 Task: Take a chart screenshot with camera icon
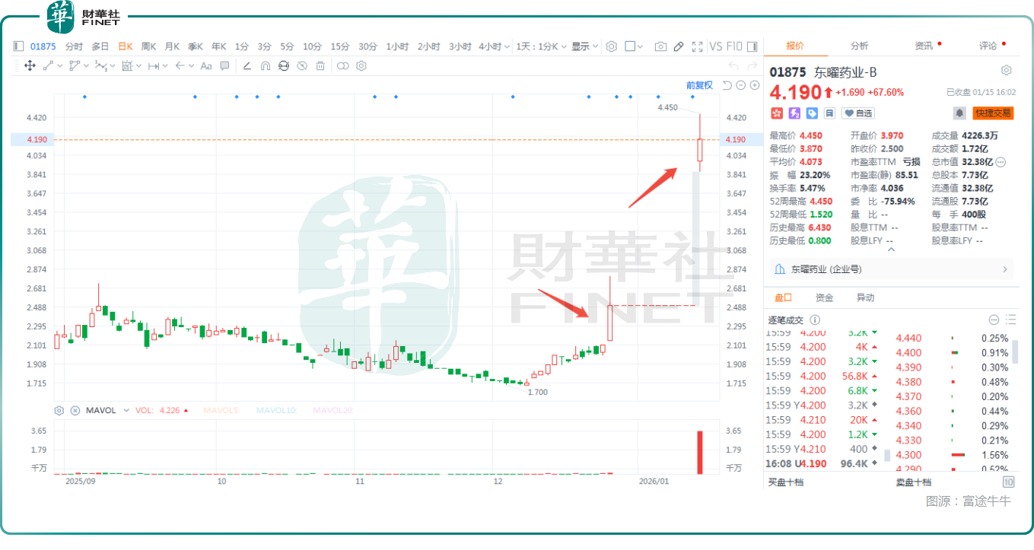coord(660,46)
